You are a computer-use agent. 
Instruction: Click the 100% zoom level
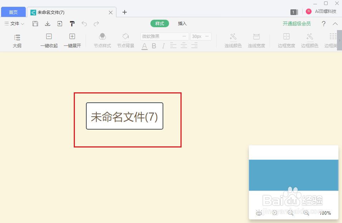coord(325,213)
